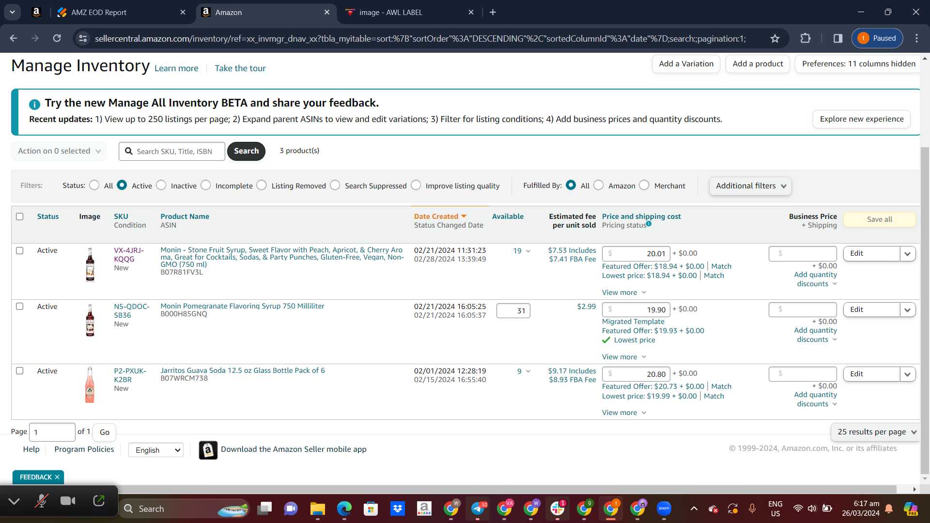Open the Amazon app taskbar icon
Screen dimensions: 930x523
(424, 508)
